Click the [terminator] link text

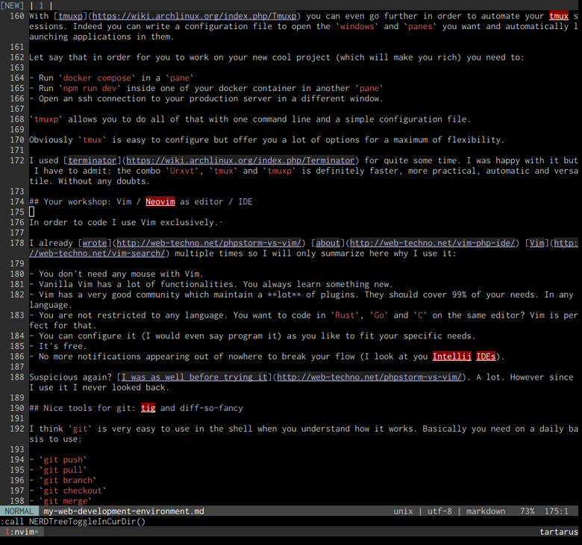92,160
